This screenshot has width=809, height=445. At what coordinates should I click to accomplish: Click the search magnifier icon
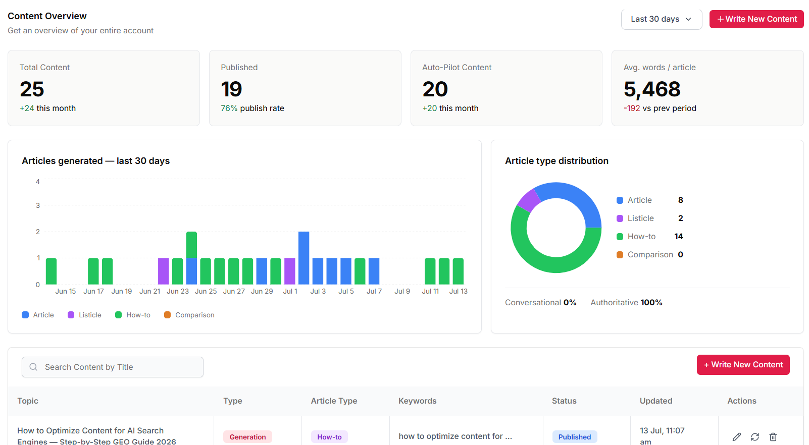coord(33,367)
